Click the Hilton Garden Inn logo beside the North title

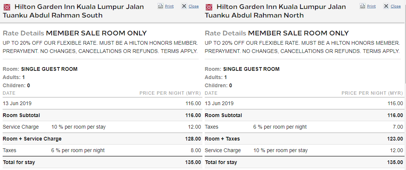pyautogui.click(x=209, y=7)
